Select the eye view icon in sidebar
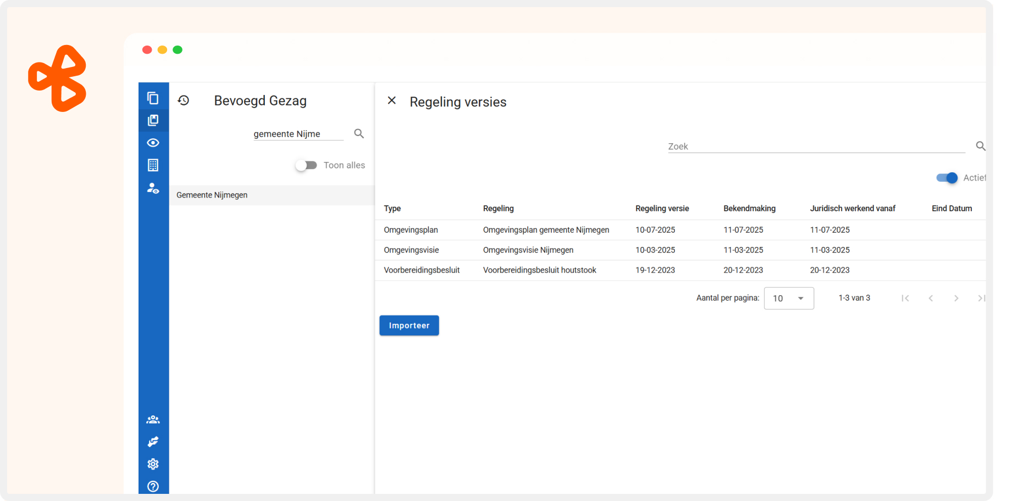The width and height of the screenshot is (1013, 501). point(153,143)
